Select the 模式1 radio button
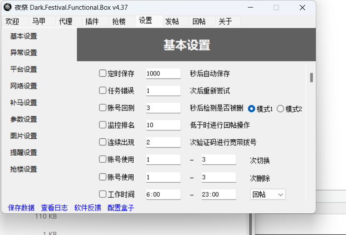The width and height of the screenshot is (346, 235). coord(251,109)
